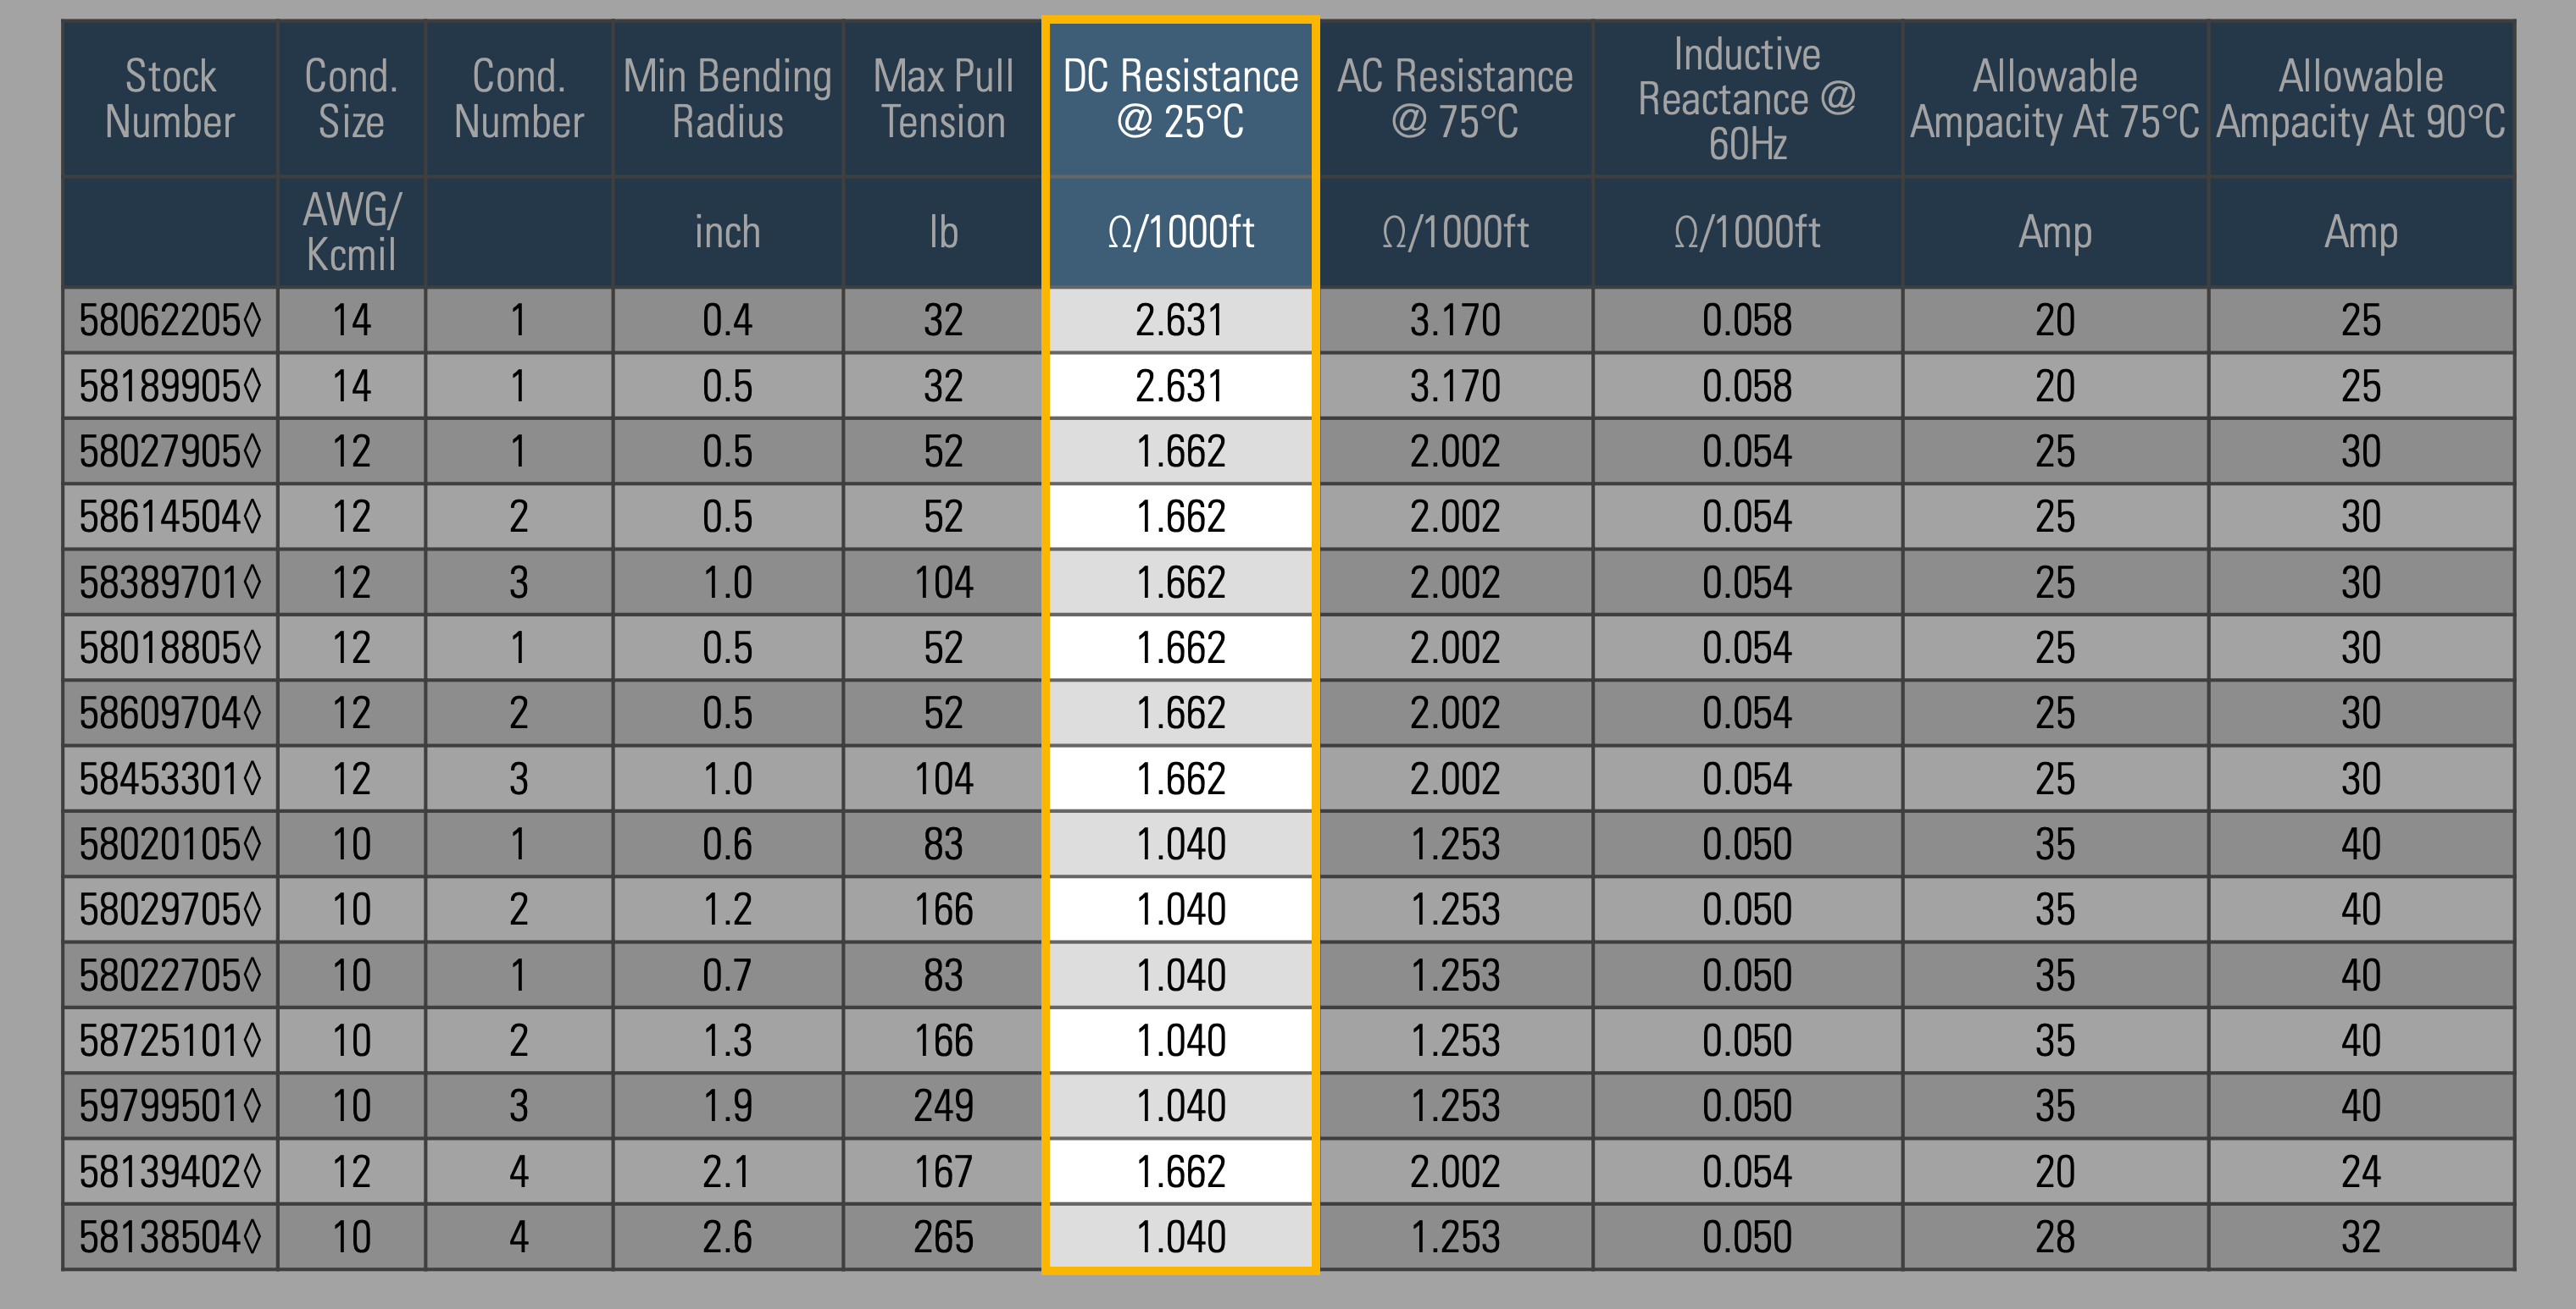2576x1309 pixels.
Task: Select stock number 58725101
Action: pyautogui.click(x=170, y=1041)
